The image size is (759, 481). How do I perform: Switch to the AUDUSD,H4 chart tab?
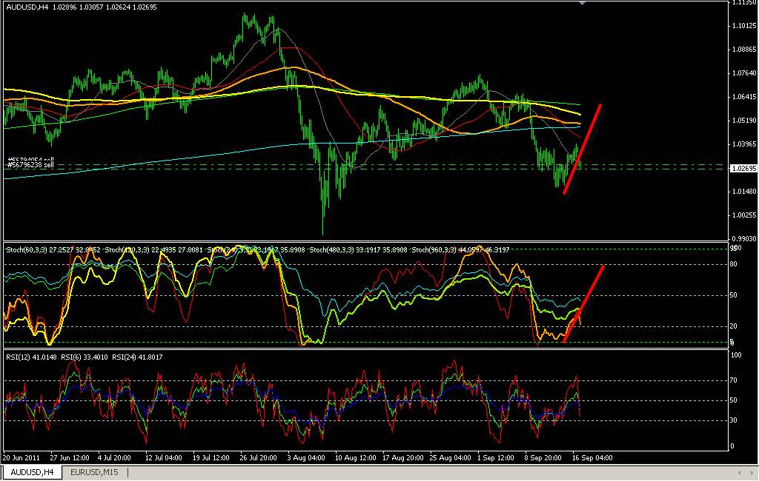pos(32,472)
